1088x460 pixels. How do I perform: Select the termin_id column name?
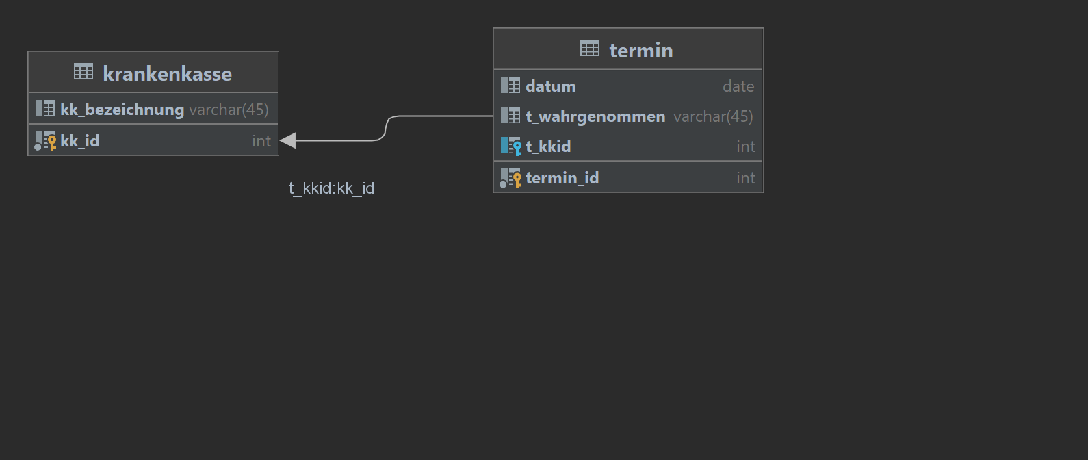coord(562,178)
